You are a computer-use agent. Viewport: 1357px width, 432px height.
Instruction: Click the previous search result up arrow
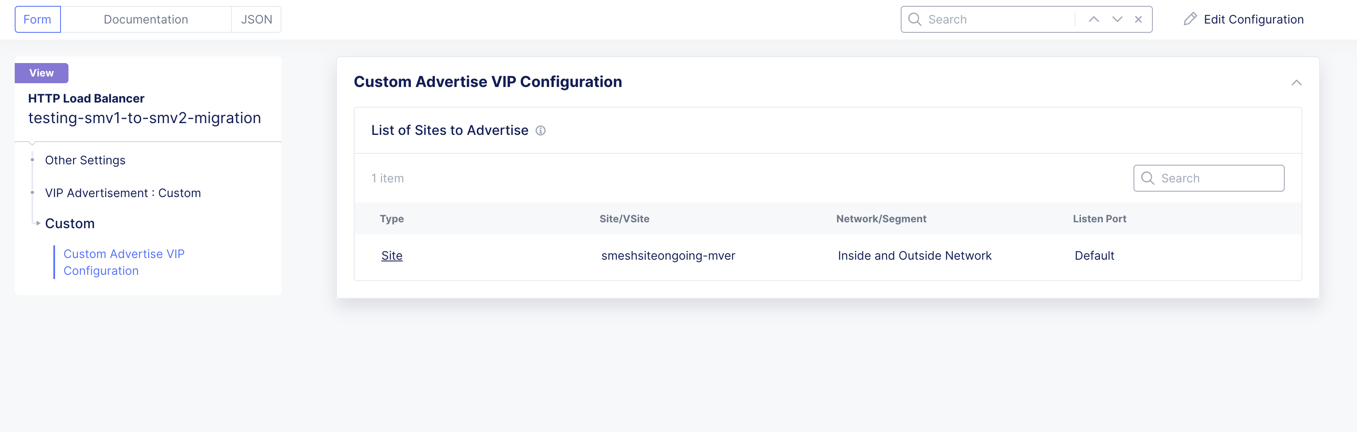coord(1094,19)
